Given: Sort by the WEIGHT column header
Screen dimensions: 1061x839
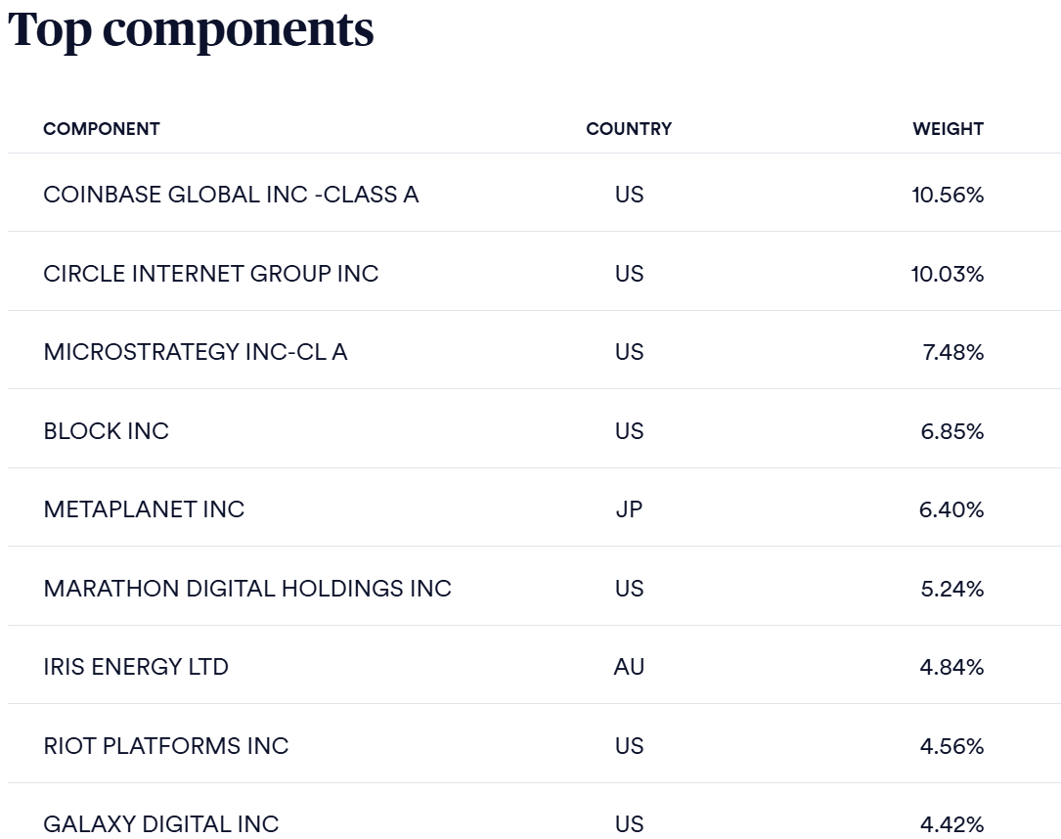Looking at the screenshot, I should pyautogui.click(x=948, y=129).
